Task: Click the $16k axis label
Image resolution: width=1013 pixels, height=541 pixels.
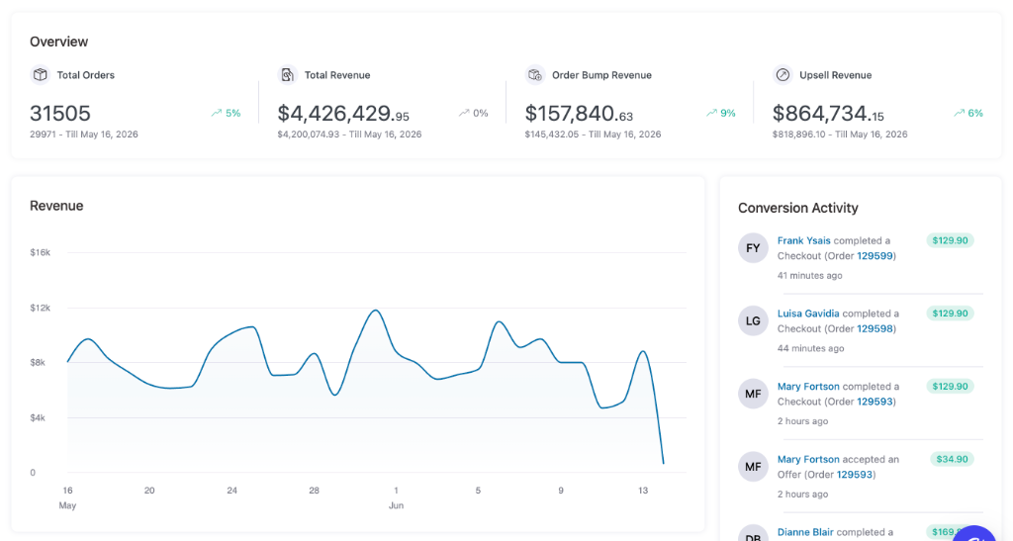Action: tap(40, 252)
